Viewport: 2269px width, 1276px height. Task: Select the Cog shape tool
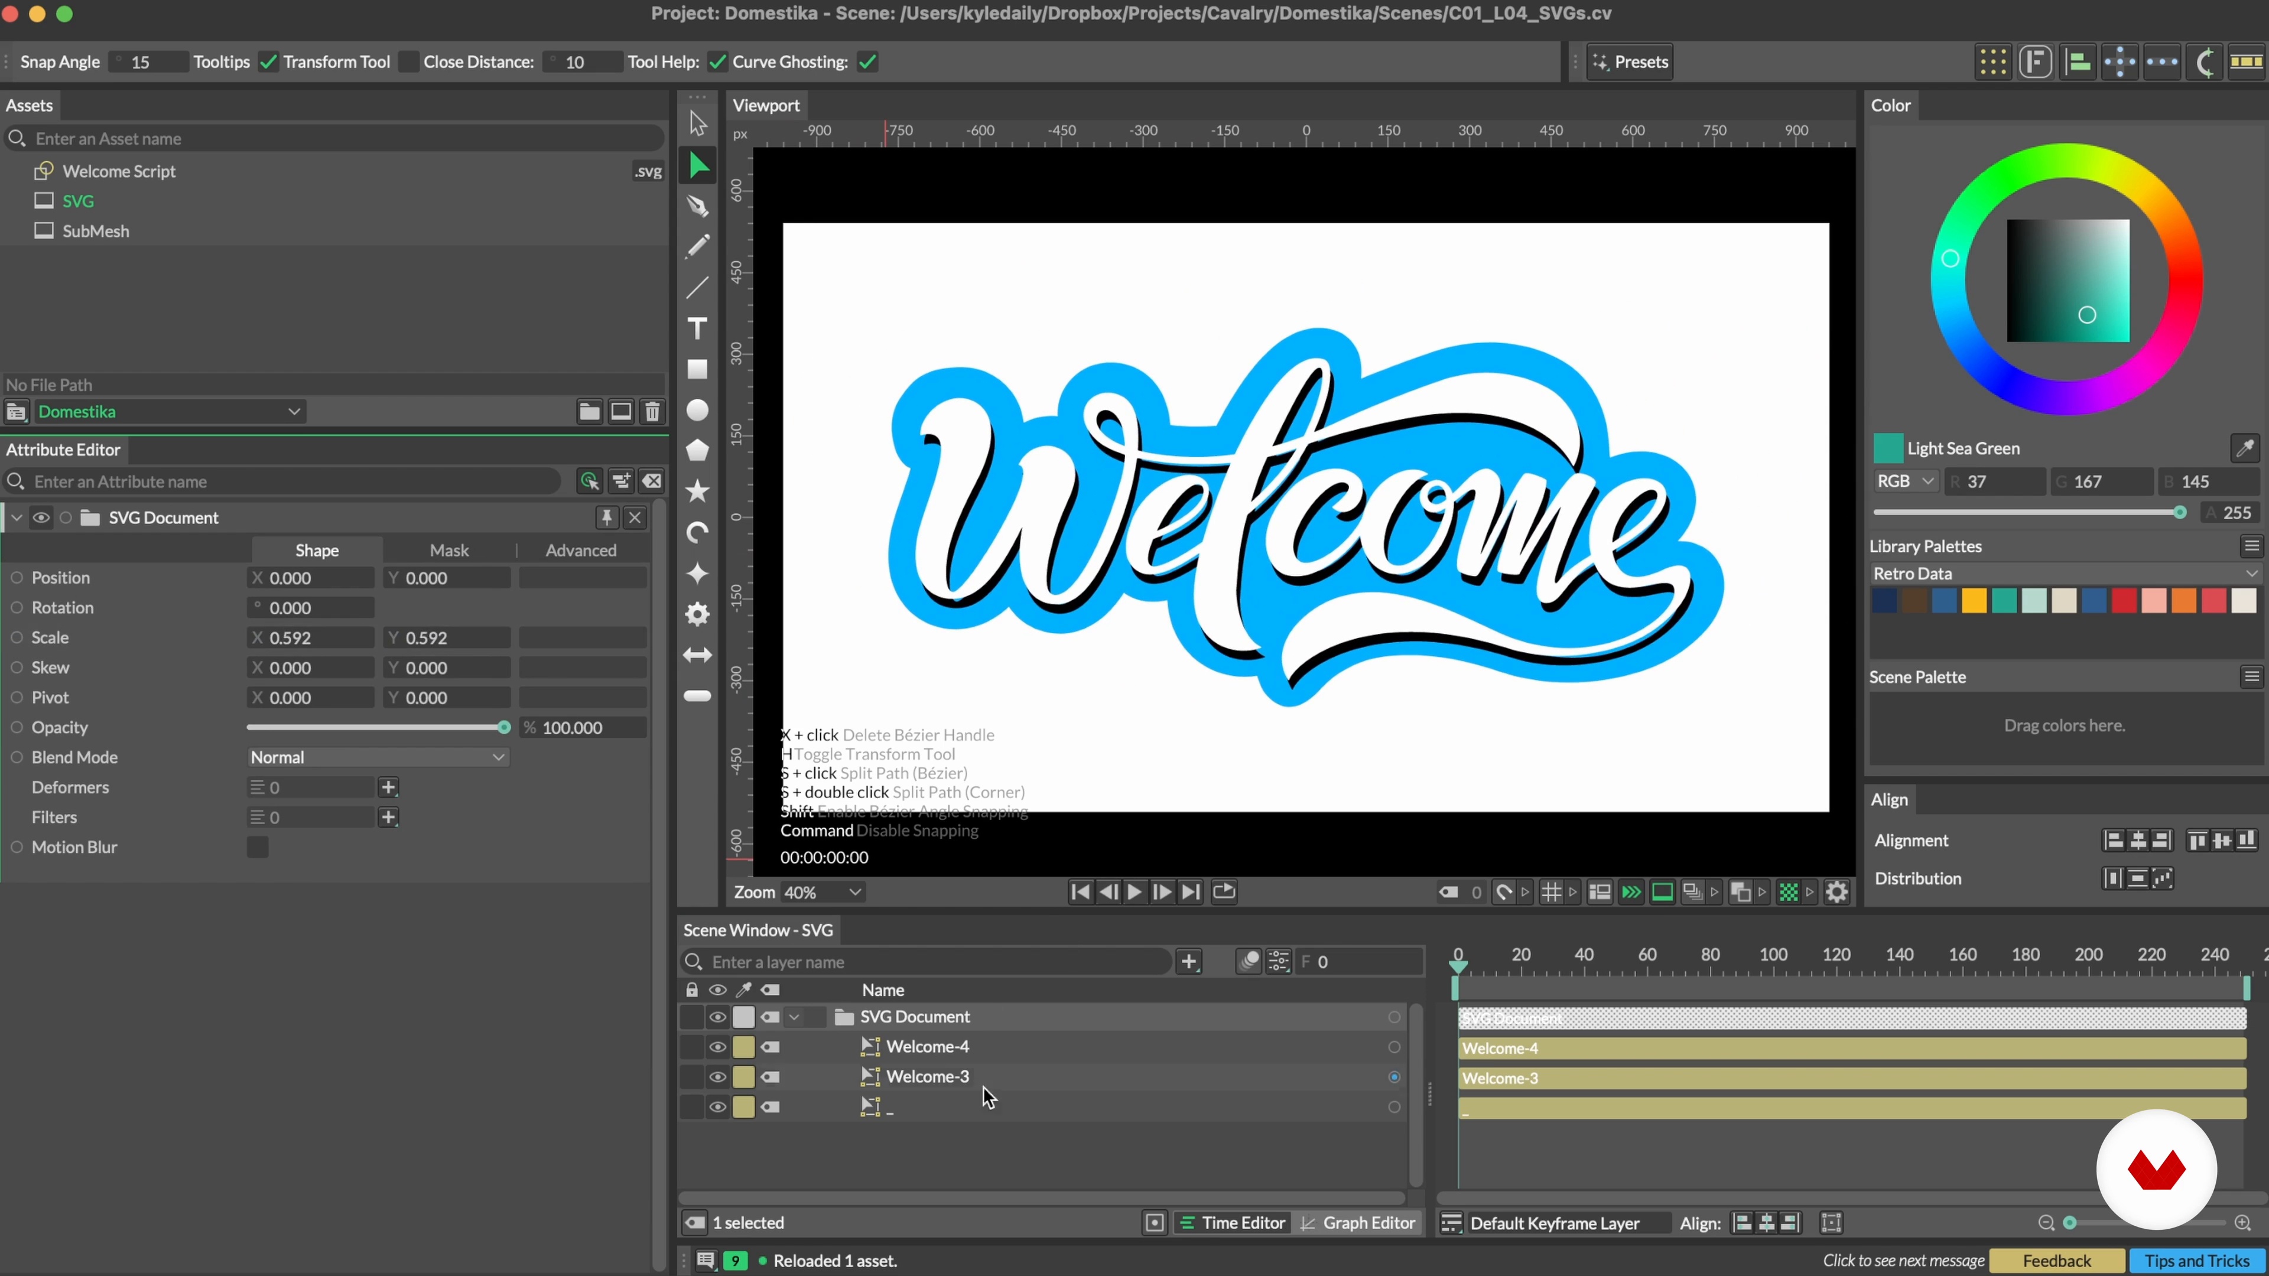(698, 614)
